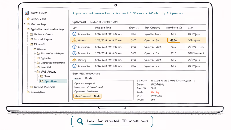The width and height of the screenshot is (231, 130).
Task: Click 'Number of events: 1,234' text
Action: tap(103, 22)
